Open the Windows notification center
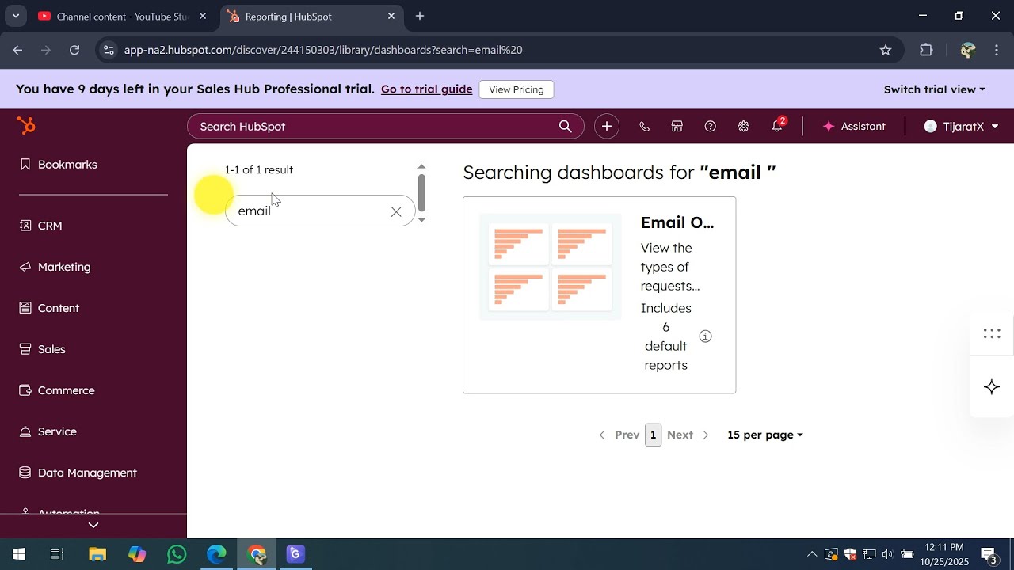 (989, 554)
